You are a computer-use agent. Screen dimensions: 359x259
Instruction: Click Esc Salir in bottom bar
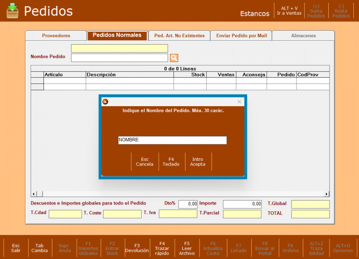pos(16,248)
